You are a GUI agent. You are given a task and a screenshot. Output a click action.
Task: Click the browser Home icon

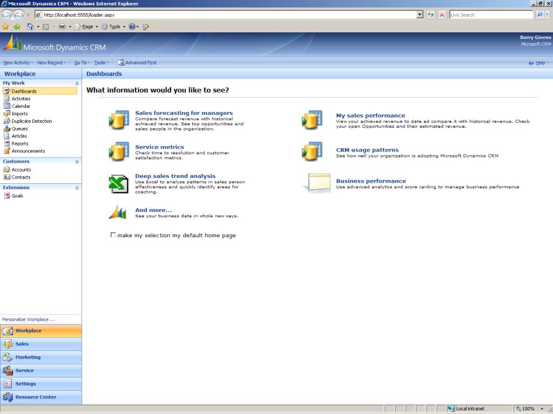[x=30, y=27]
